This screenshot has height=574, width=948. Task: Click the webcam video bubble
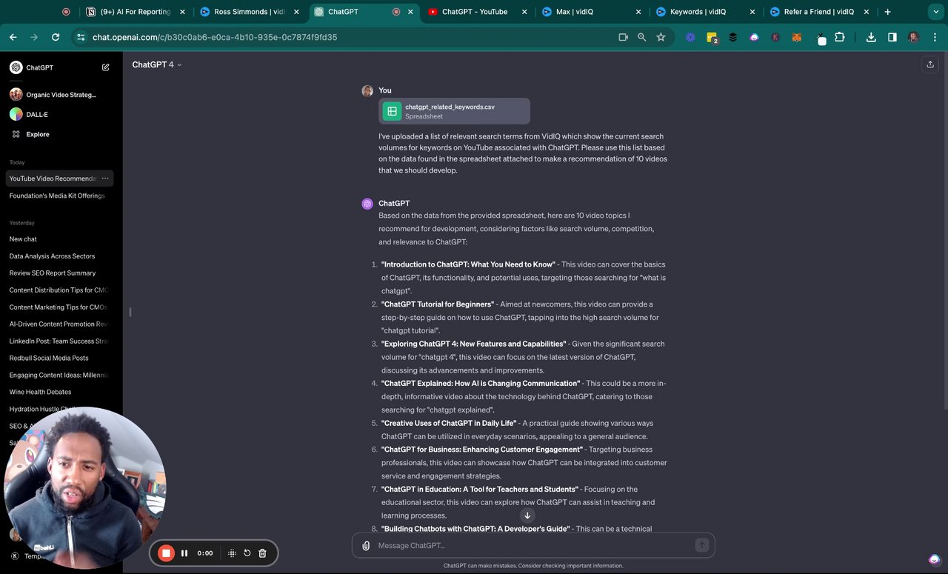tap(85, 488)
